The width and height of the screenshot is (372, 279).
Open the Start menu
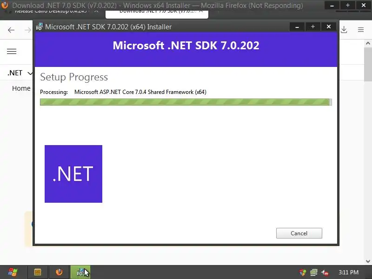(13, 272)
